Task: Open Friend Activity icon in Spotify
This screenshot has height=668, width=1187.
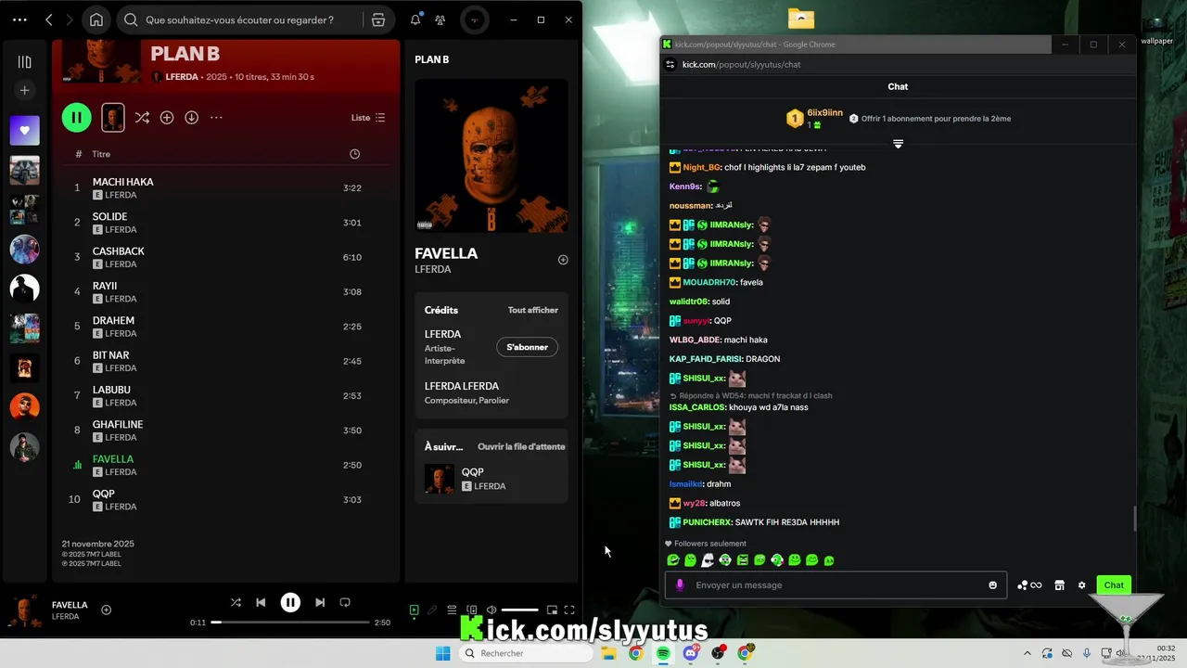Action: point(440,19)
